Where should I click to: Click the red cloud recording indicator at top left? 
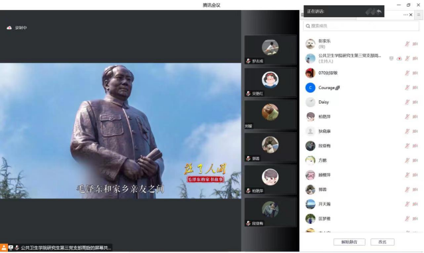[9, 28]
